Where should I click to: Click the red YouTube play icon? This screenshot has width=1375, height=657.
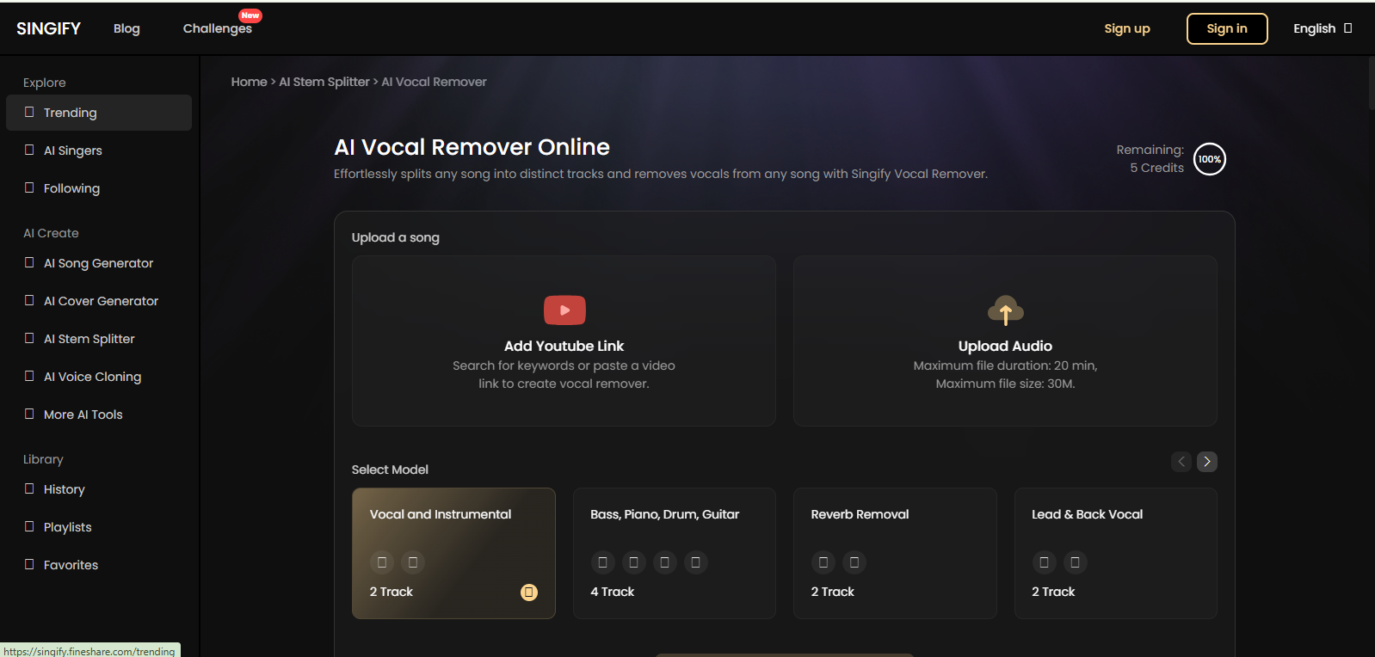564,310
